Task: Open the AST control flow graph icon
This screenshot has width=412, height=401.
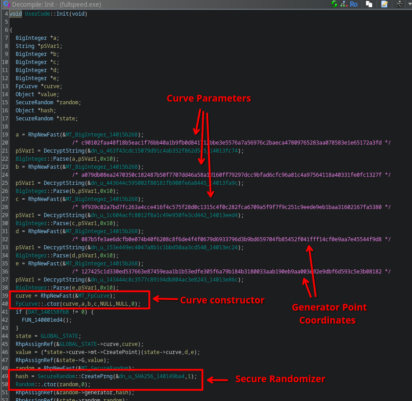Action: [x=344, y=4]
